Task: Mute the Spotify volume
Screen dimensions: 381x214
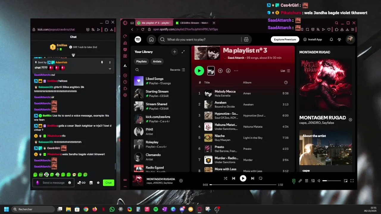Action: pos(319,181)
